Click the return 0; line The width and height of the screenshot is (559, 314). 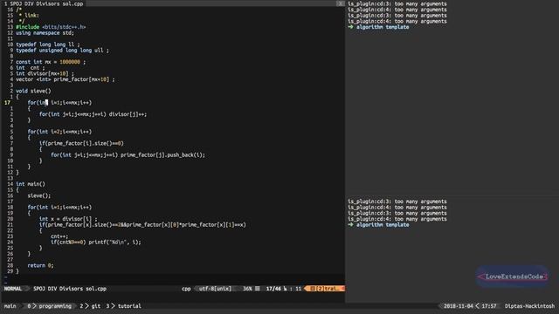pyautogui.click(x=40, y=265)
